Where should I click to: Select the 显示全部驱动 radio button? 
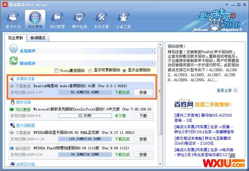[124, 71]
